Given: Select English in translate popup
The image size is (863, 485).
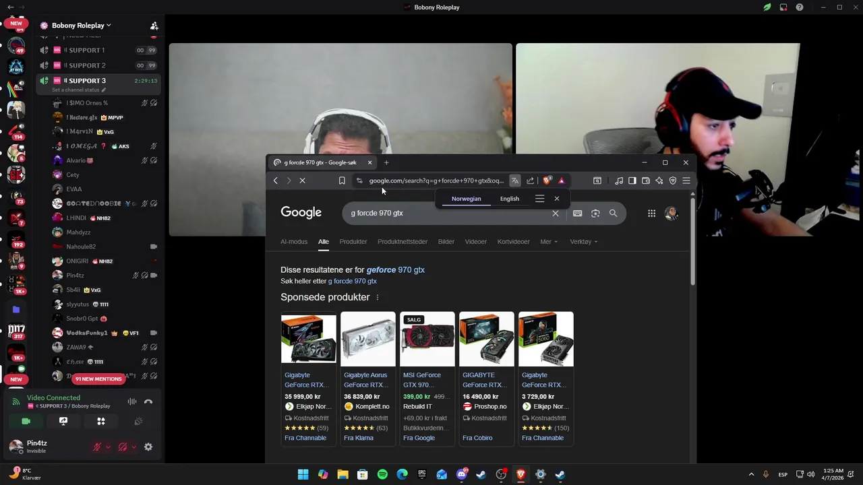Looking at the screenshot, I should coord(510,199).
